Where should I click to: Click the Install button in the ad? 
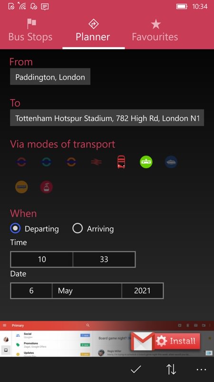click(177, 341)
